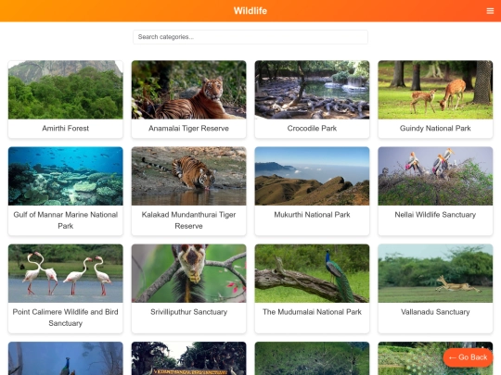Screen dimensions: 501x375
Task: Select the Guindy National Park title
Action: [435, 128]
